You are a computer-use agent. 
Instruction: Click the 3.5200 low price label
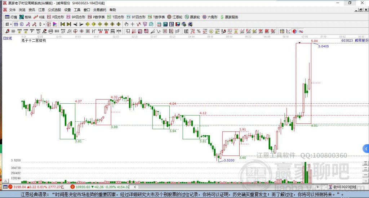pyautogui.click(x=229, y=160)
